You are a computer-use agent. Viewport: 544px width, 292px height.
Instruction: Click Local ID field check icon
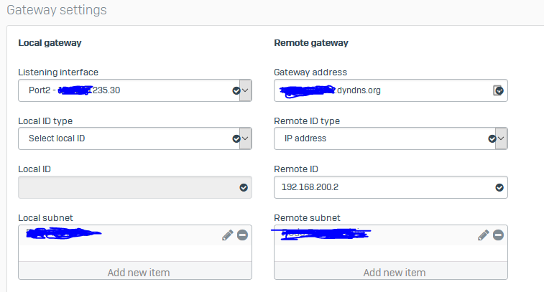click(243, 187)
